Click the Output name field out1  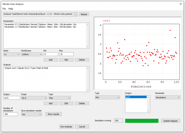(12, 98)
